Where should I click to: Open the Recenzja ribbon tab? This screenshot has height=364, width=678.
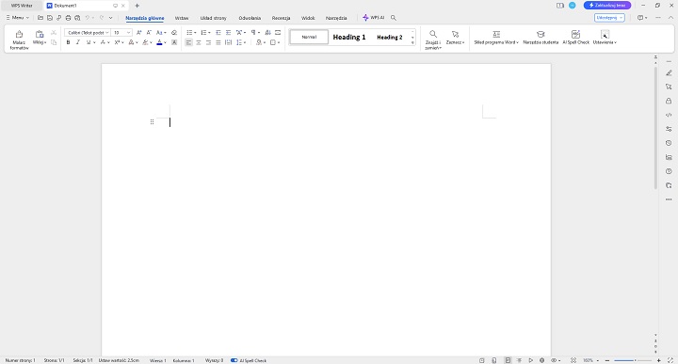[281, 18]
